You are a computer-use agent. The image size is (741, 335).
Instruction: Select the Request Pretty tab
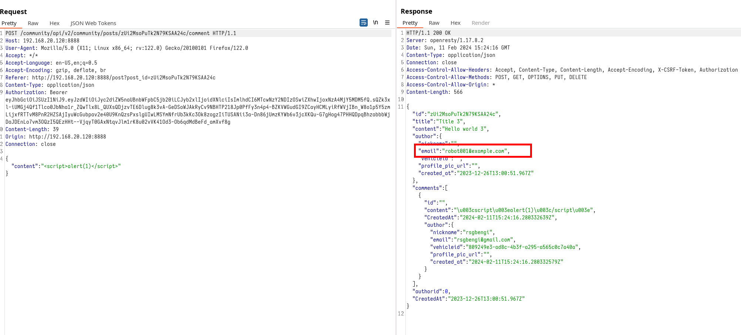coord(9,23)
